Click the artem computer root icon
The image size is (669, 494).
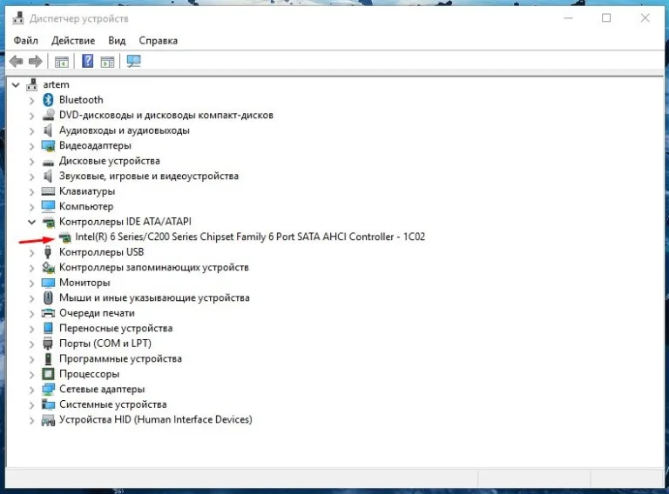31,84
